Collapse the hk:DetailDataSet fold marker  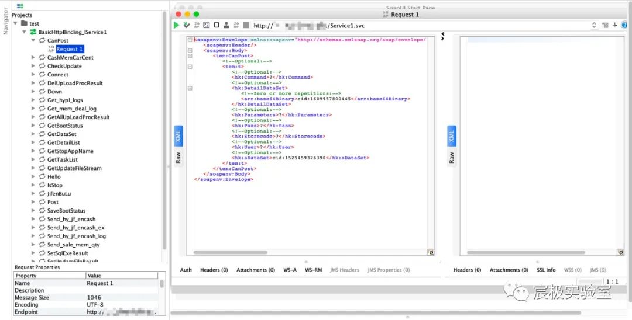tap(190, 88)
